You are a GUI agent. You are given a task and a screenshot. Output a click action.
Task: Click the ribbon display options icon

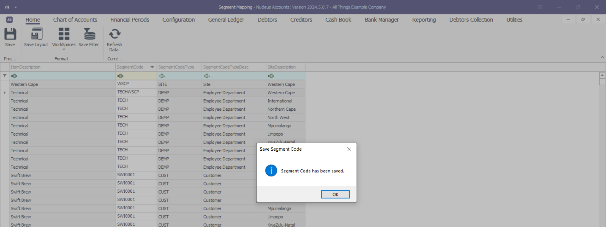tap(540, 7)
